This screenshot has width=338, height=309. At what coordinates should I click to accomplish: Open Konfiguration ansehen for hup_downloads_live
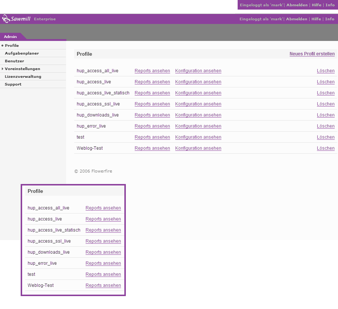pyautogui.click(x=198, y=115)
